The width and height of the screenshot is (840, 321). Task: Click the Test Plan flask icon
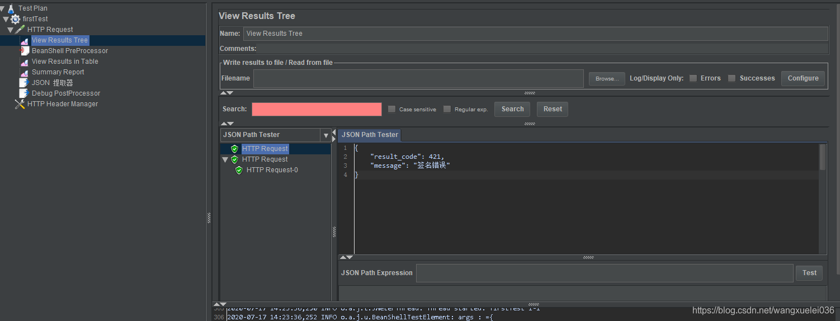(11, 8)
